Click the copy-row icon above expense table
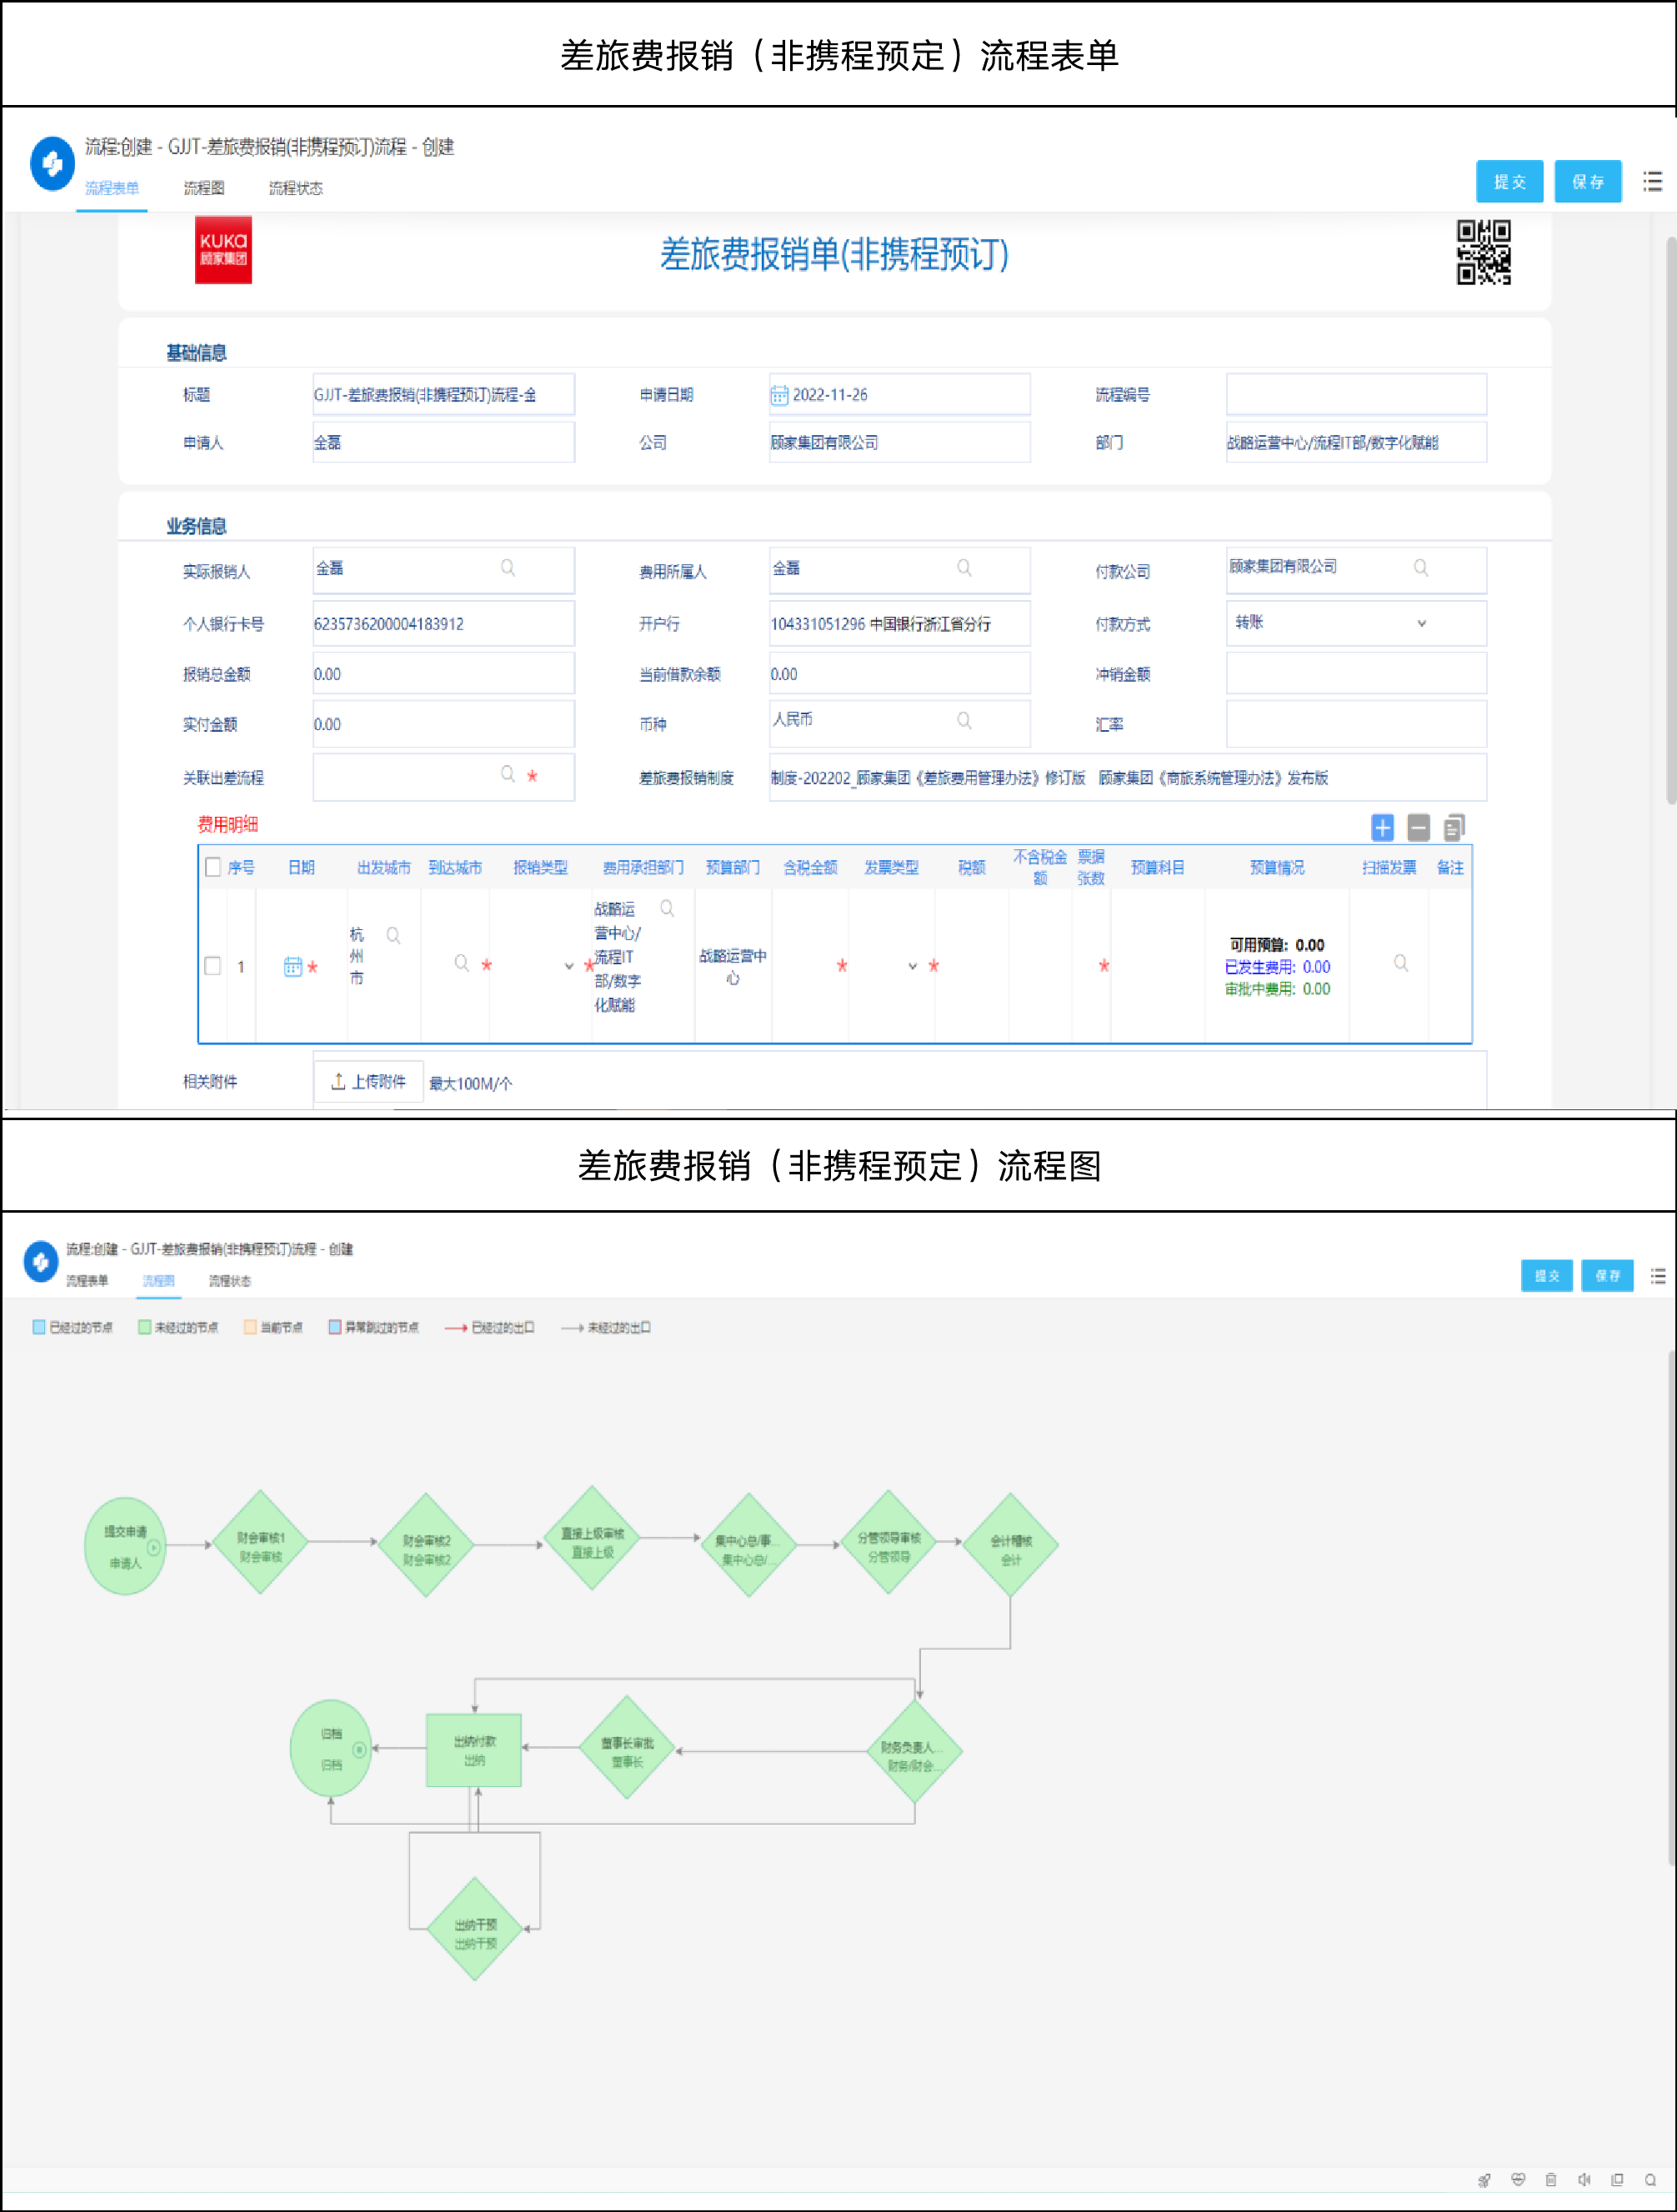1677x2212 pixels. click(1453, 827)
